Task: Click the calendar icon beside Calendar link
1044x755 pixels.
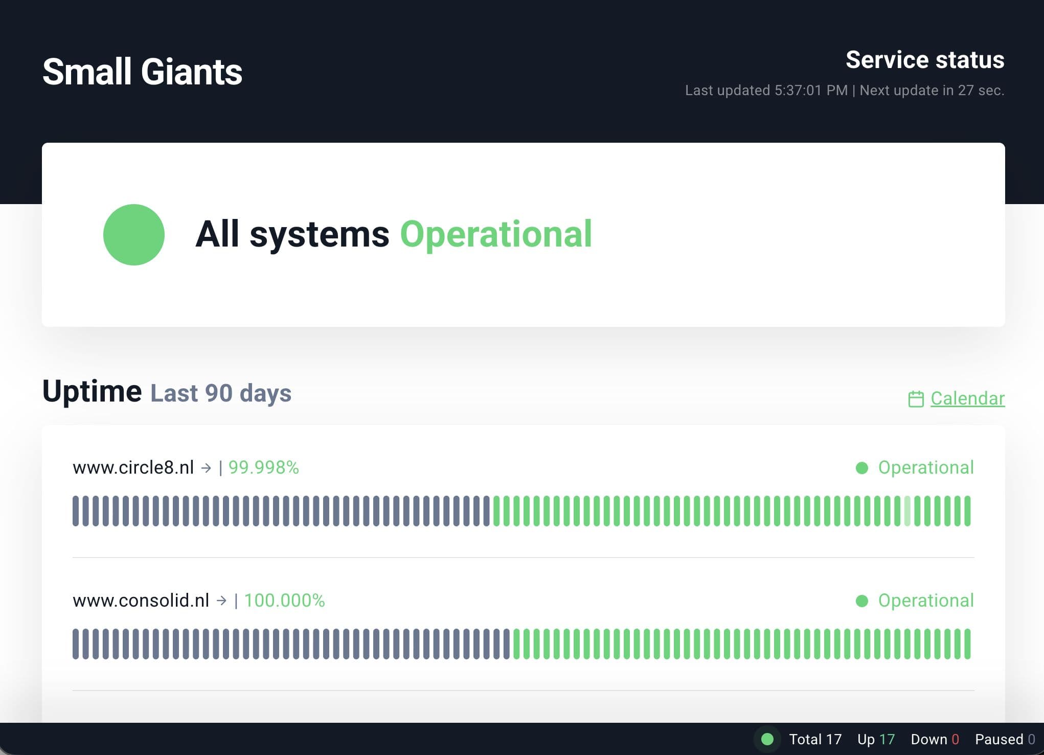Action: coord(916,399)
